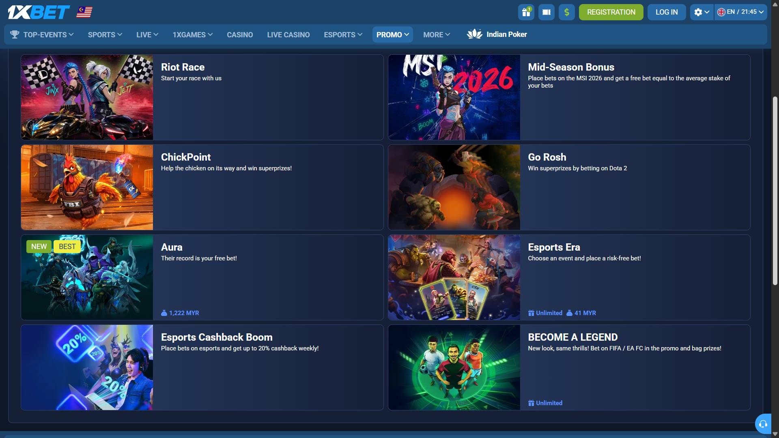
Task: Click the 1,222 MYR prize label
Action: [184, 313]
